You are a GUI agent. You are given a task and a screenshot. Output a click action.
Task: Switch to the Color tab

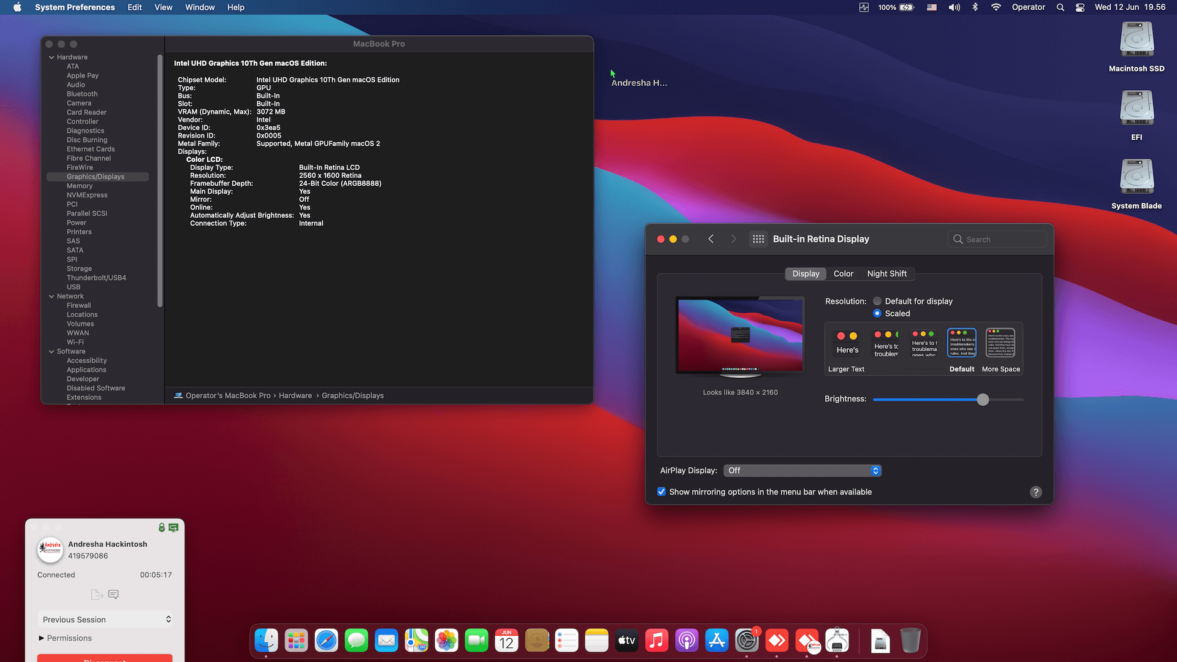tap(843, 273)
